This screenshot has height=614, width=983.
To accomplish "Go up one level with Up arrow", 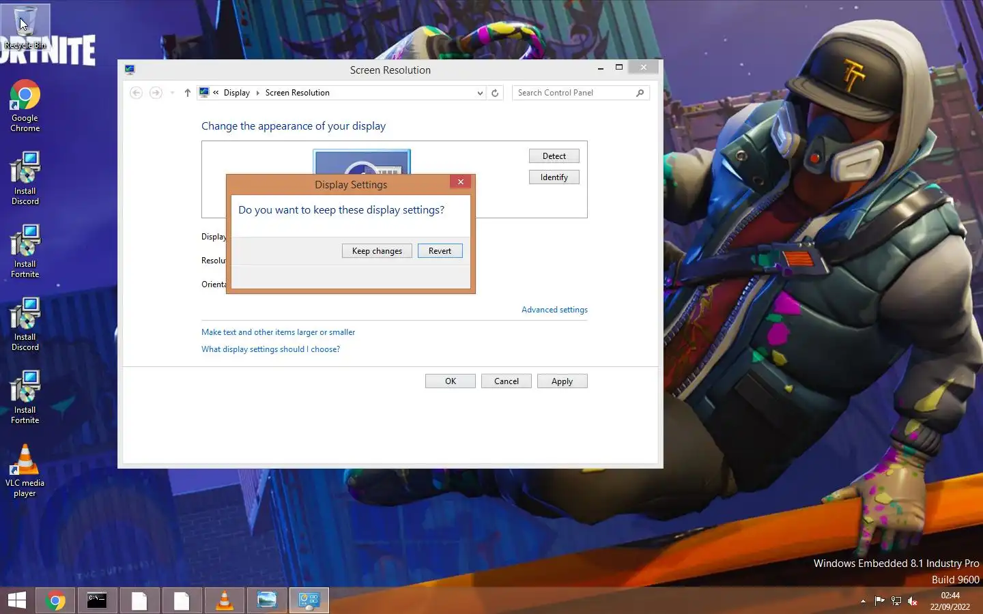I will [187, 93].
